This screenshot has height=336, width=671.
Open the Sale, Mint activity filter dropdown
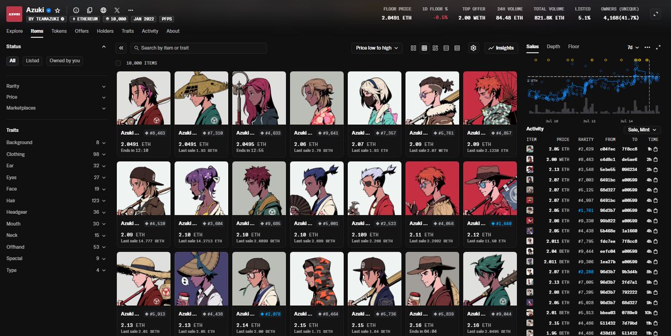641,130
